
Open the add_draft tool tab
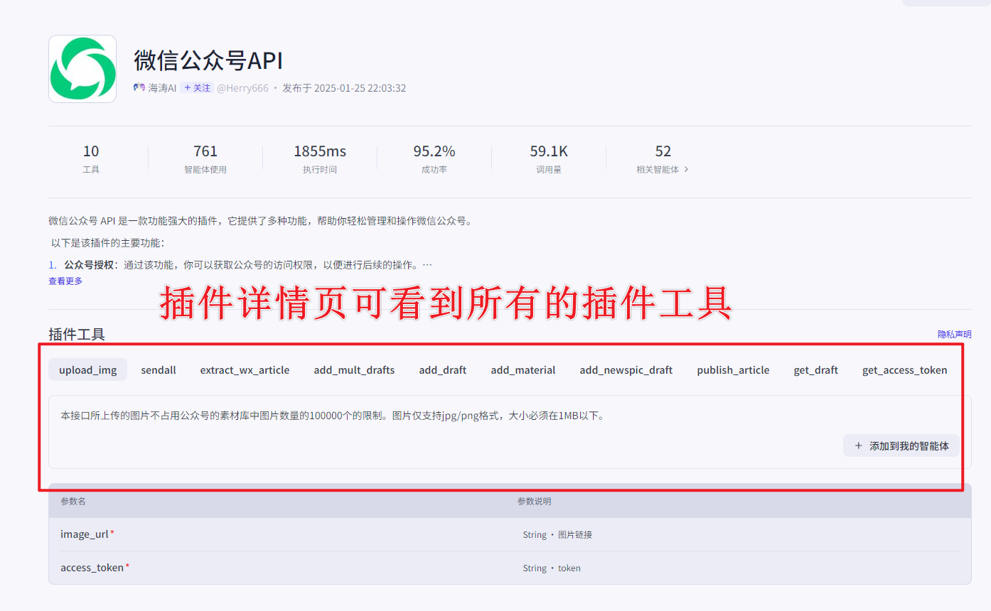[x=443, y=369]
